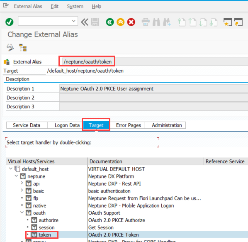Switch to the Logon Data tab
The height and width of the screenshot is (242, 248).
tap(67, 125)
